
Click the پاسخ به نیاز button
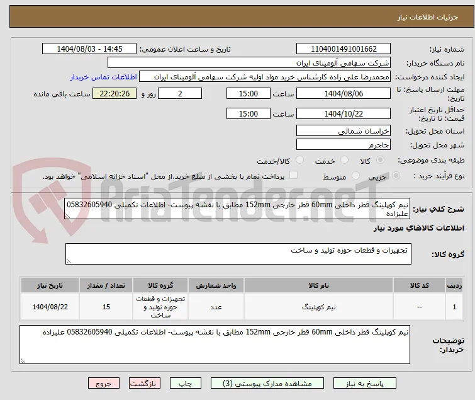tap(365, 384)
